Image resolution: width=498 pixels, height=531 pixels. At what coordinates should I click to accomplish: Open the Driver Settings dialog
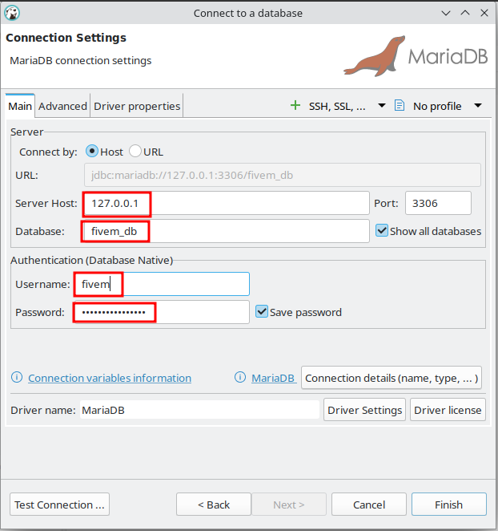coord(364,410)
